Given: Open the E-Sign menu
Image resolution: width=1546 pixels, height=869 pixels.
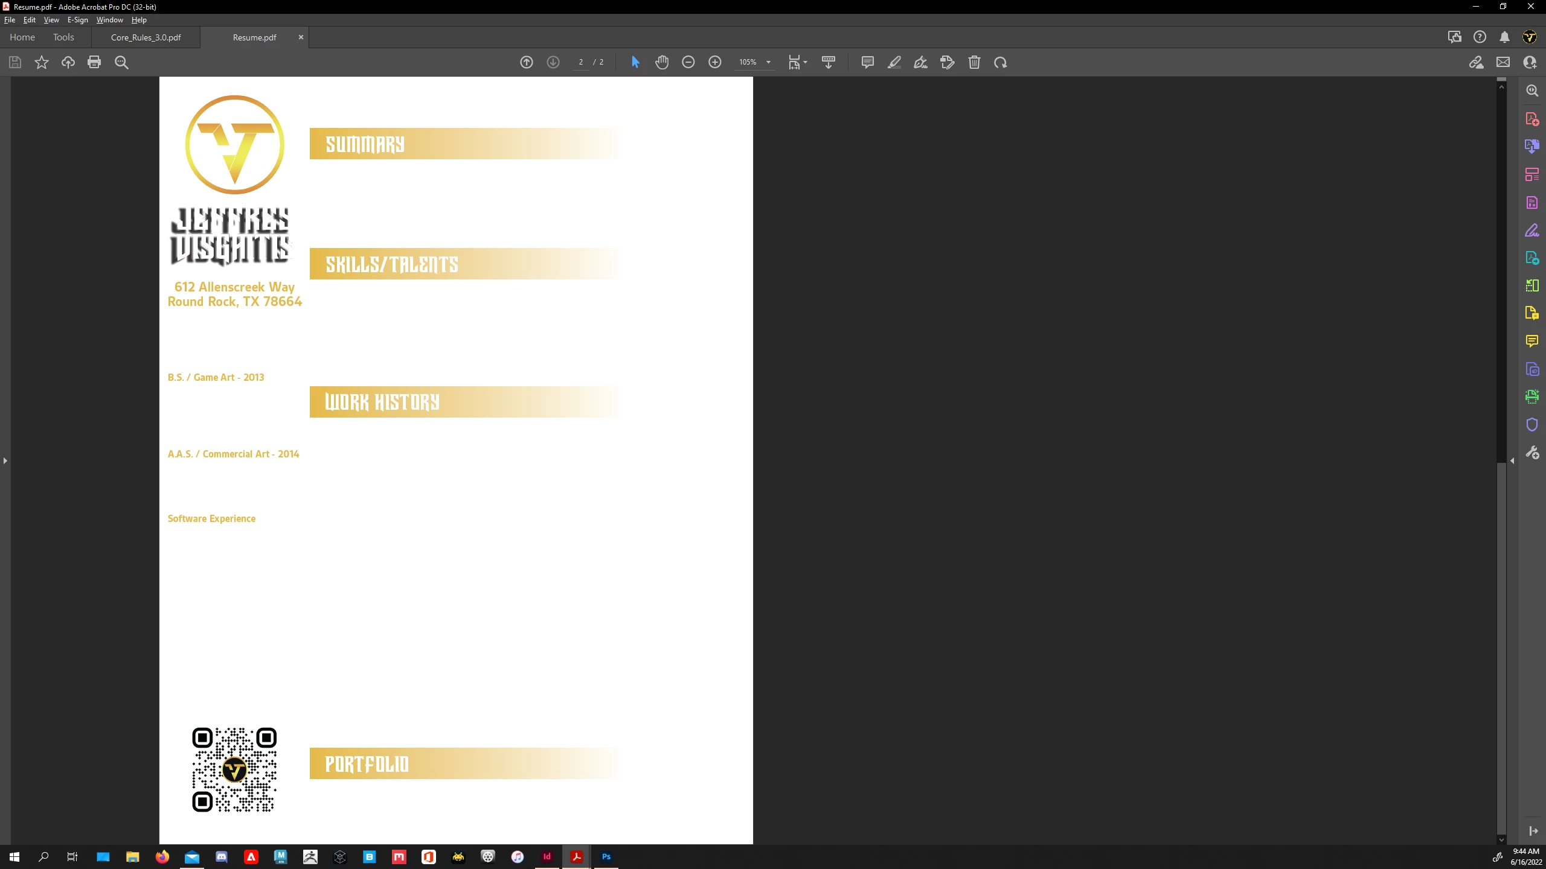Looking at the screenshot, I should tap(77, 20).
